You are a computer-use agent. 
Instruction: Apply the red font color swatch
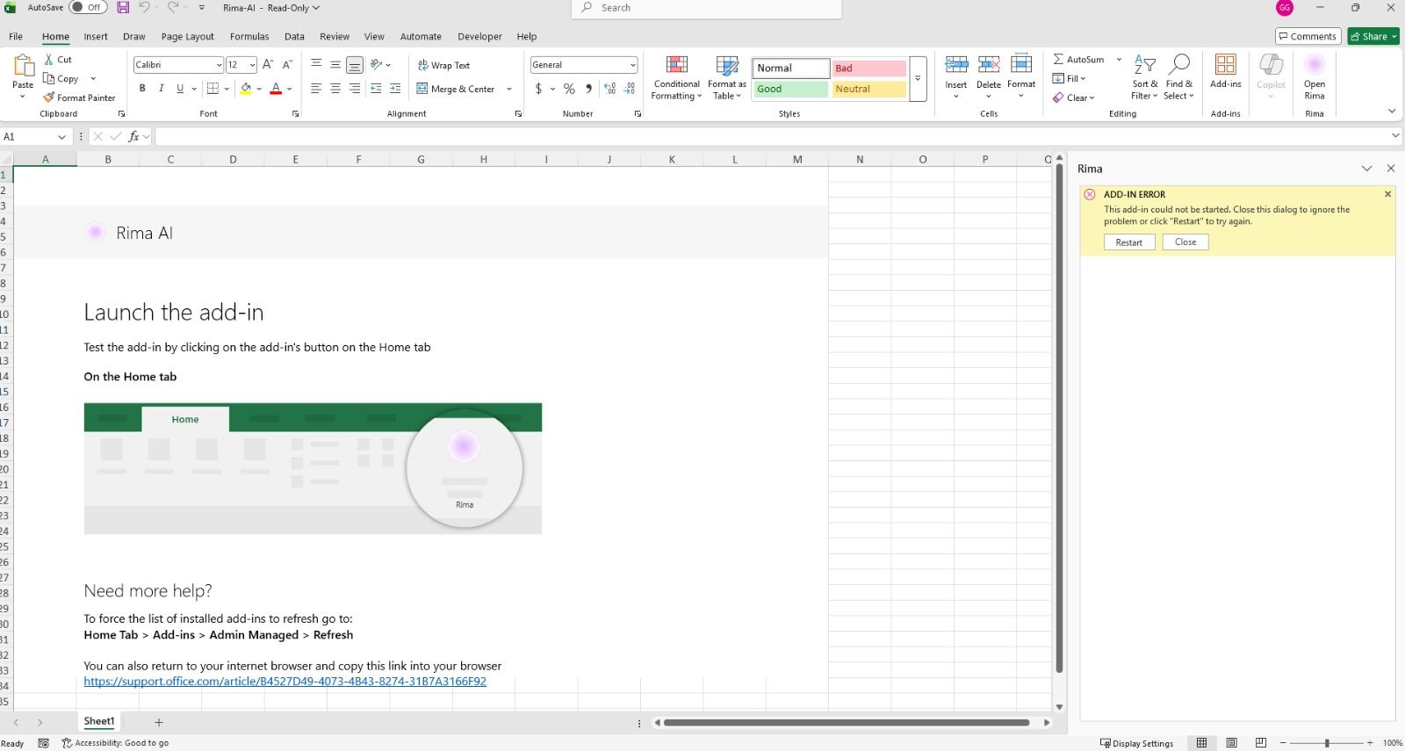(276, 89)
